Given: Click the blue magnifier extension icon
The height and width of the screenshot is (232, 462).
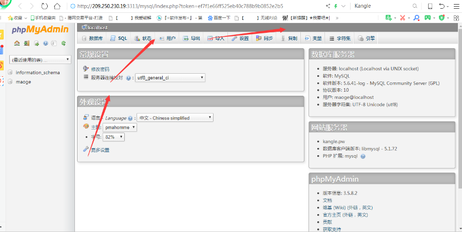Looking at the screenshot, I should click(x=416, y=18).
